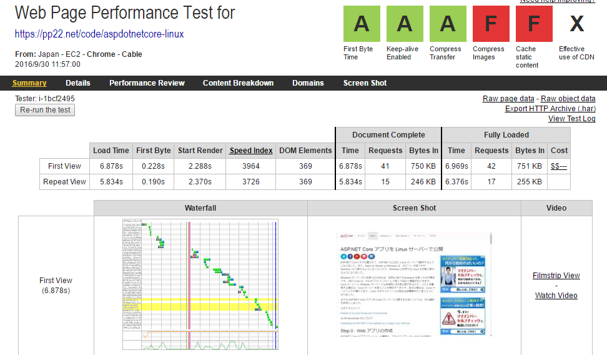Click the First Byte Time grade A box

pos(362,24)
